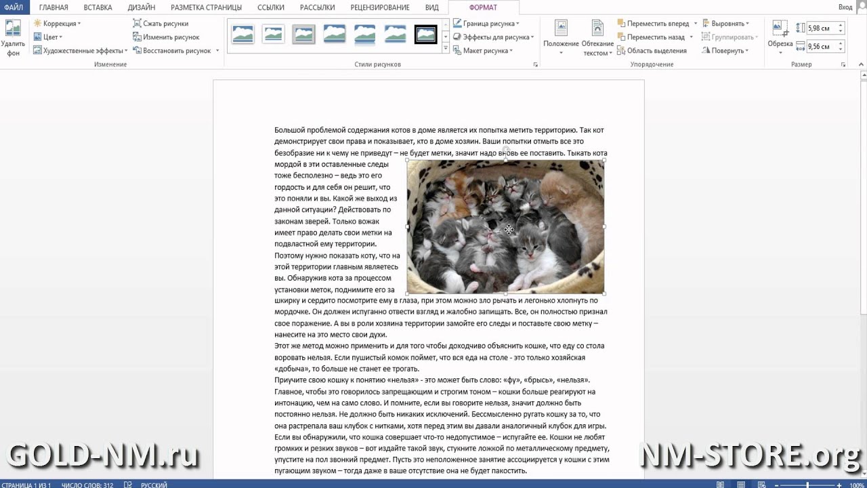Click the ФОРМАТ tab
The height and width of the screenshot is (488, 867).
483,7
